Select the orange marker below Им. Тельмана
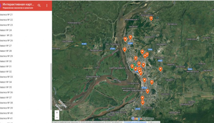 125,49
